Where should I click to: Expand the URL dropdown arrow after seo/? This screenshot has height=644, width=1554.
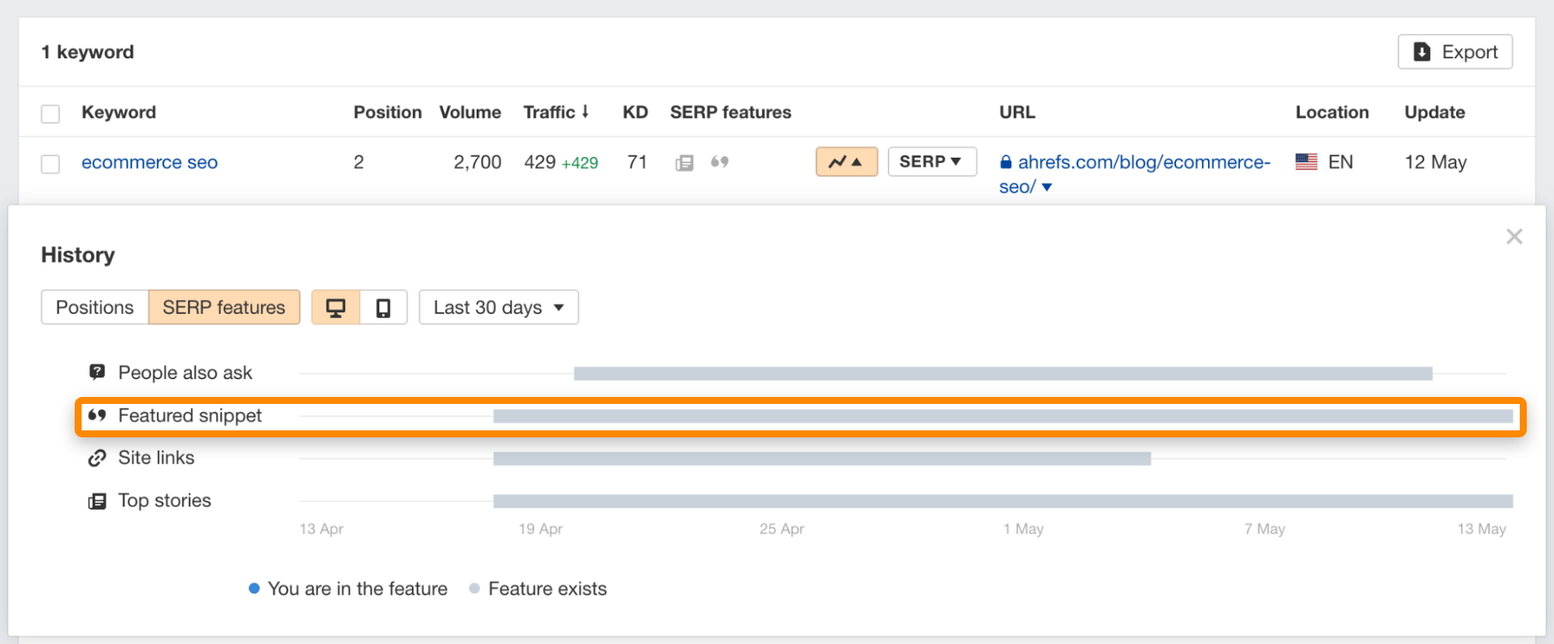point(1047,187)
